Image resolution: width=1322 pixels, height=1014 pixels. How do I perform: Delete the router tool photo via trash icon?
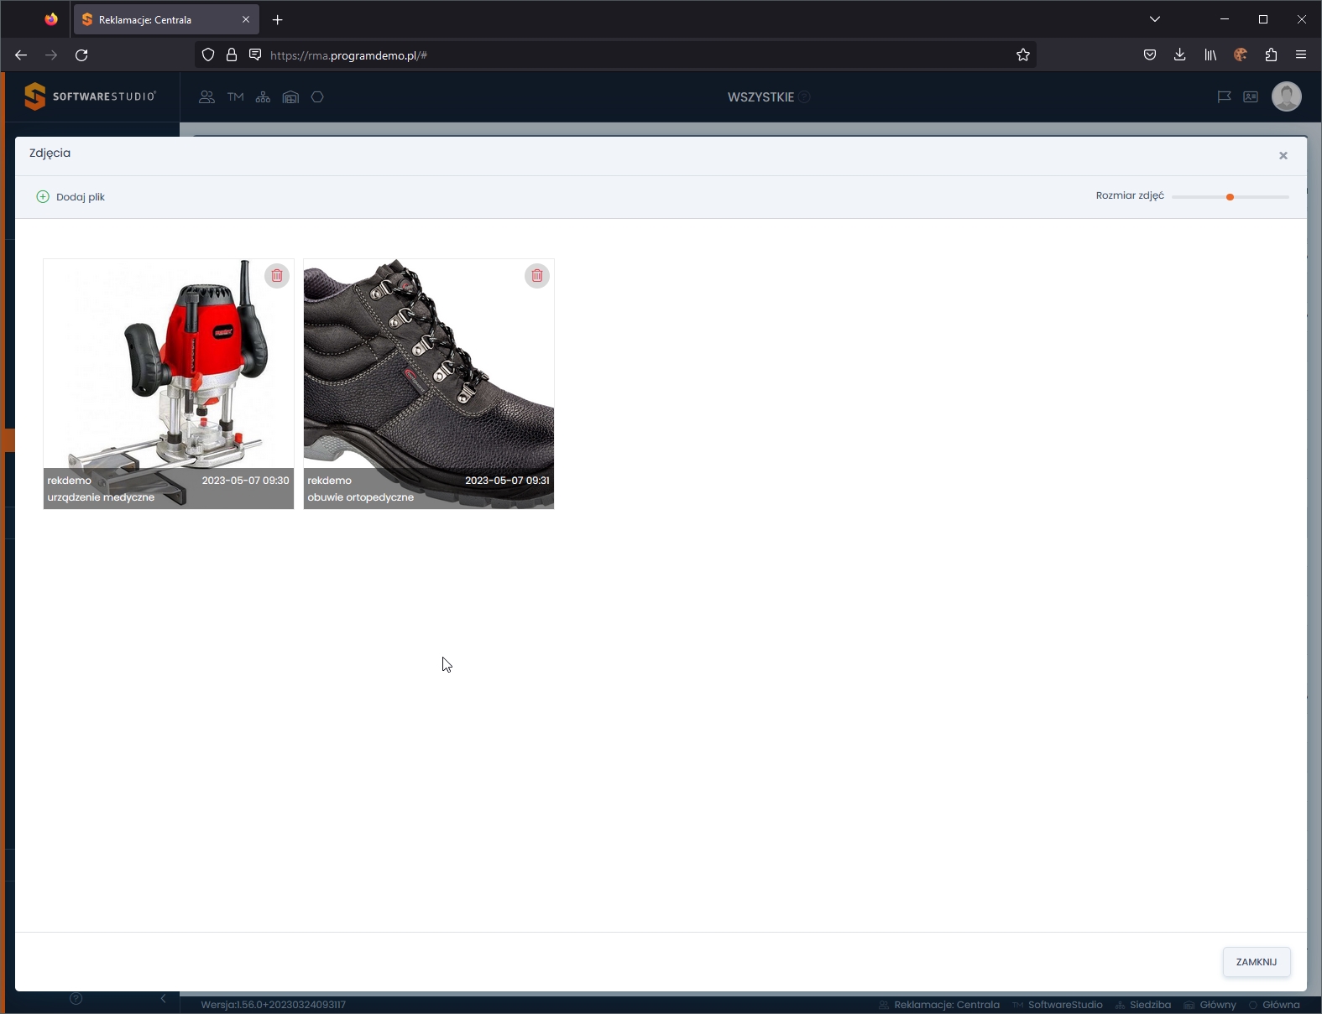277,276
